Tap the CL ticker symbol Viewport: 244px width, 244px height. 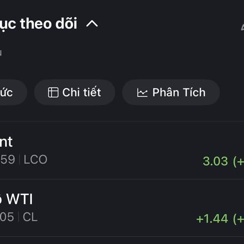(x=30, y=217)
